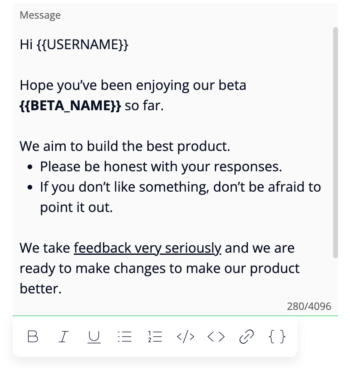
Task: Click the bold {{BETA_NAME}} placeholder
Action: coord(70,106)
